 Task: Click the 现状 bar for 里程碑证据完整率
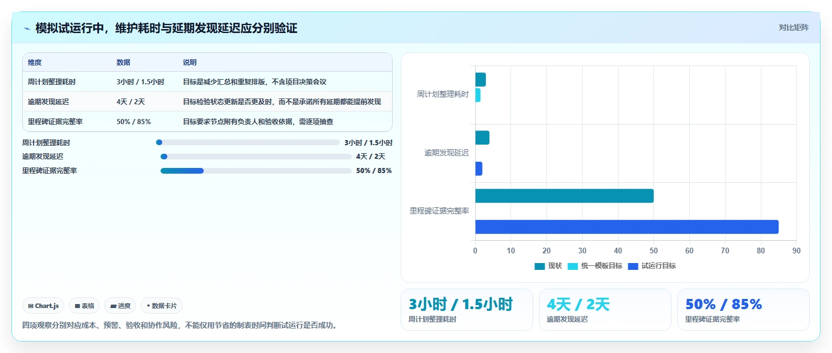pyautogui.click(x=565, y=196)
